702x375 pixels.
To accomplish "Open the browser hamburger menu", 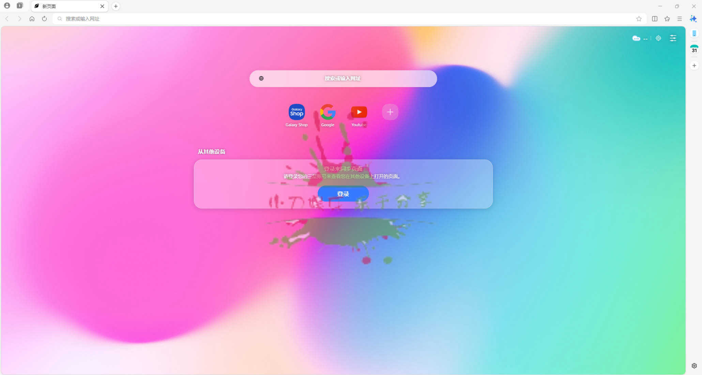I will [680, 19].
